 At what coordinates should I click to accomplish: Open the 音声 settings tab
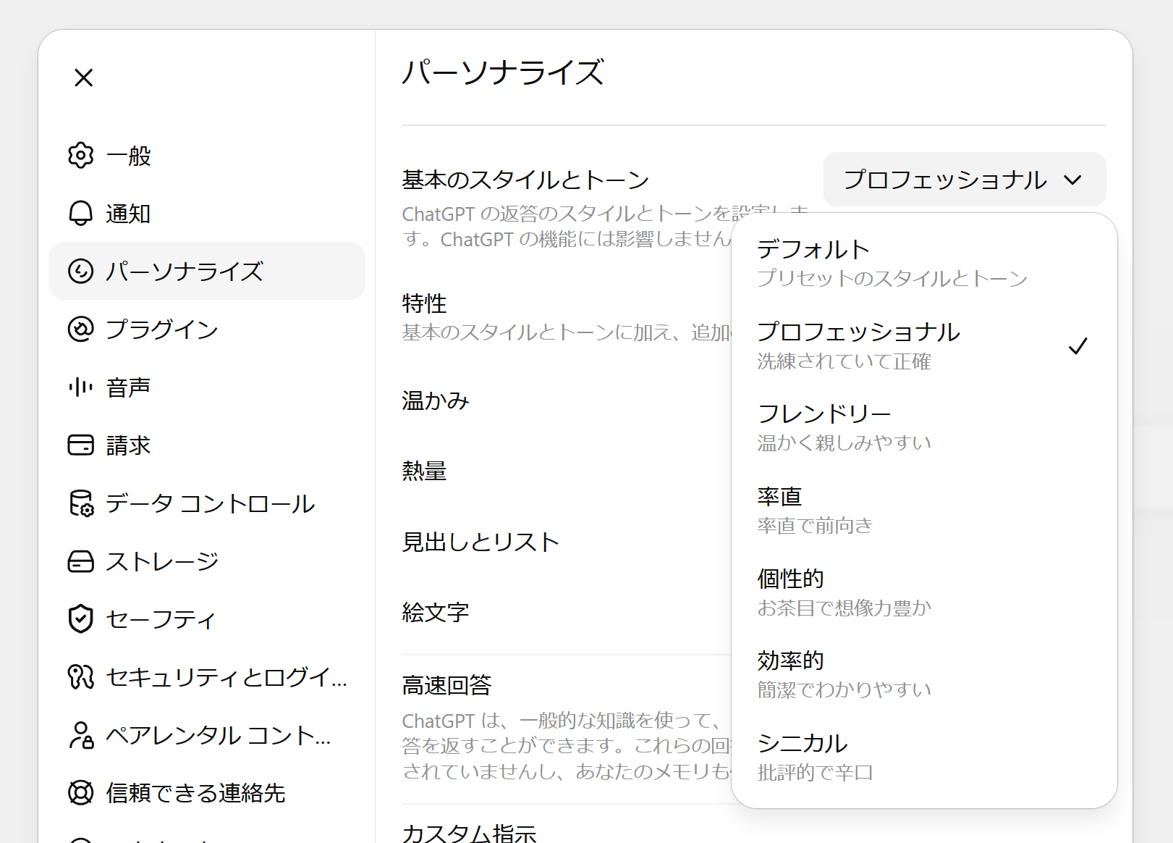[207, 387]
